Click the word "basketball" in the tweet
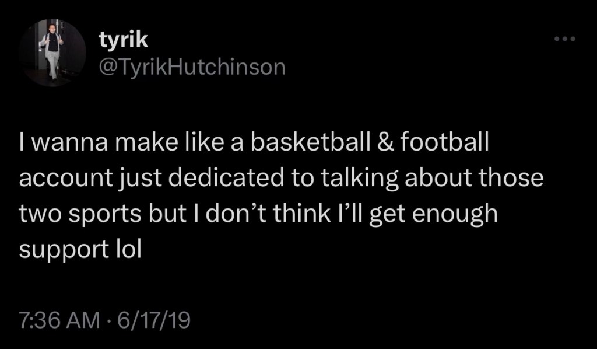Screen dimensions: 597x349 [x=304, y=145]
